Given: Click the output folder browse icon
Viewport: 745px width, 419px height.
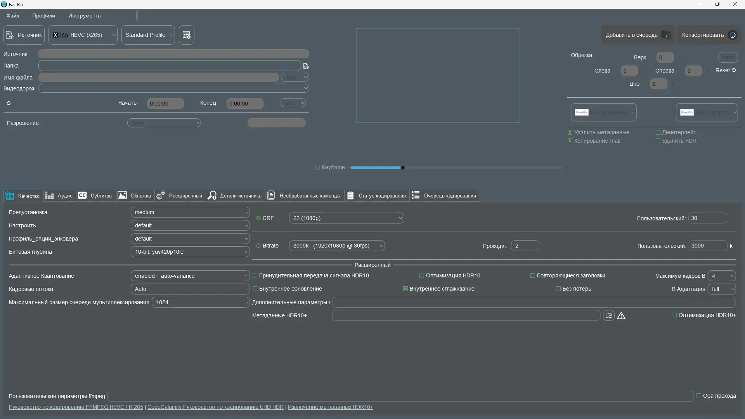Looking at the screenshot, I should (306, 66).
